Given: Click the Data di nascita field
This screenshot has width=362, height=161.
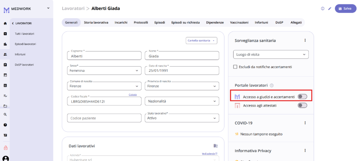Looking at the screenshot, I should click(182, 70).
